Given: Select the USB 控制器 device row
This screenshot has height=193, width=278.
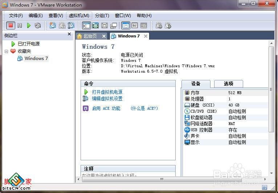Looking at the screenshot, I should pyautogui.click(x=225, y=130).
